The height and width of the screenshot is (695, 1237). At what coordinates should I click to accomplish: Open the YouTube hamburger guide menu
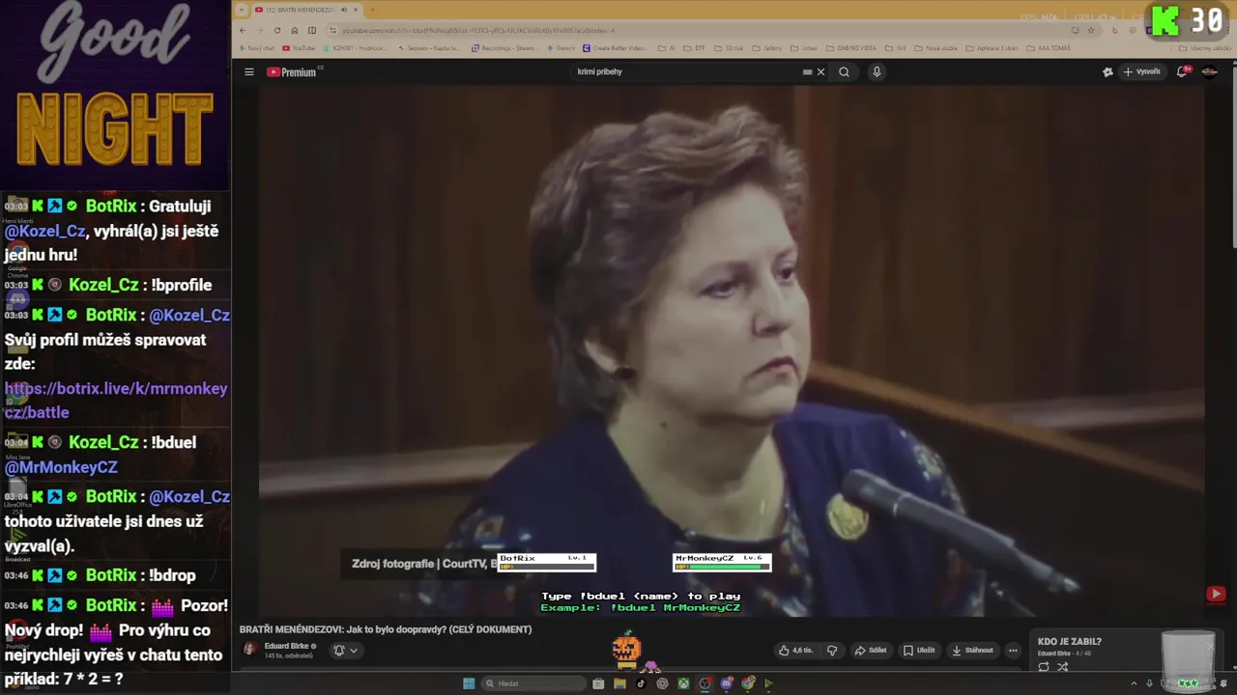click(x=248, y=71)
